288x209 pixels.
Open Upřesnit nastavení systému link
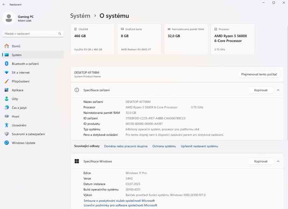point(200,146)
